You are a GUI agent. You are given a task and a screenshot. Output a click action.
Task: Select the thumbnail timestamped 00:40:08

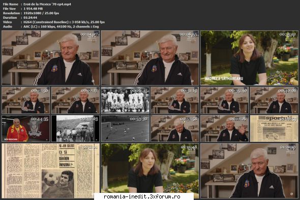[274, 100]
